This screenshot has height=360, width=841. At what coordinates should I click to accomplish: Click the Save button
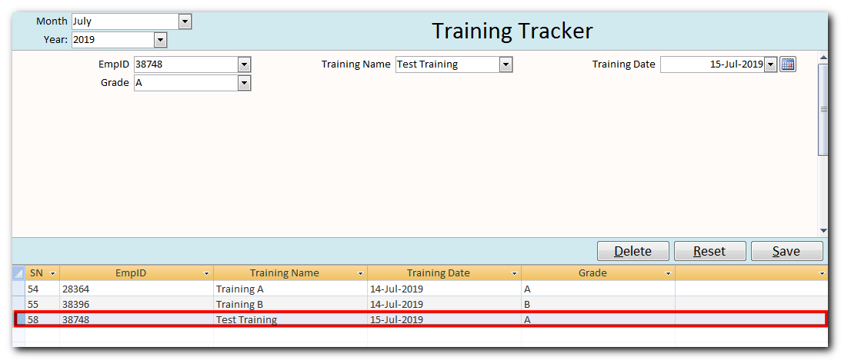(x=786, y=252)
